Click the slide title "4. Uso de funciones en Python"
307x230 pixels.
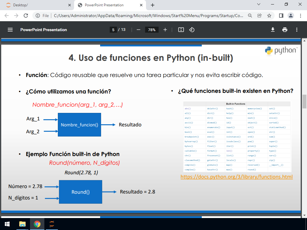[x=151, y=58]
